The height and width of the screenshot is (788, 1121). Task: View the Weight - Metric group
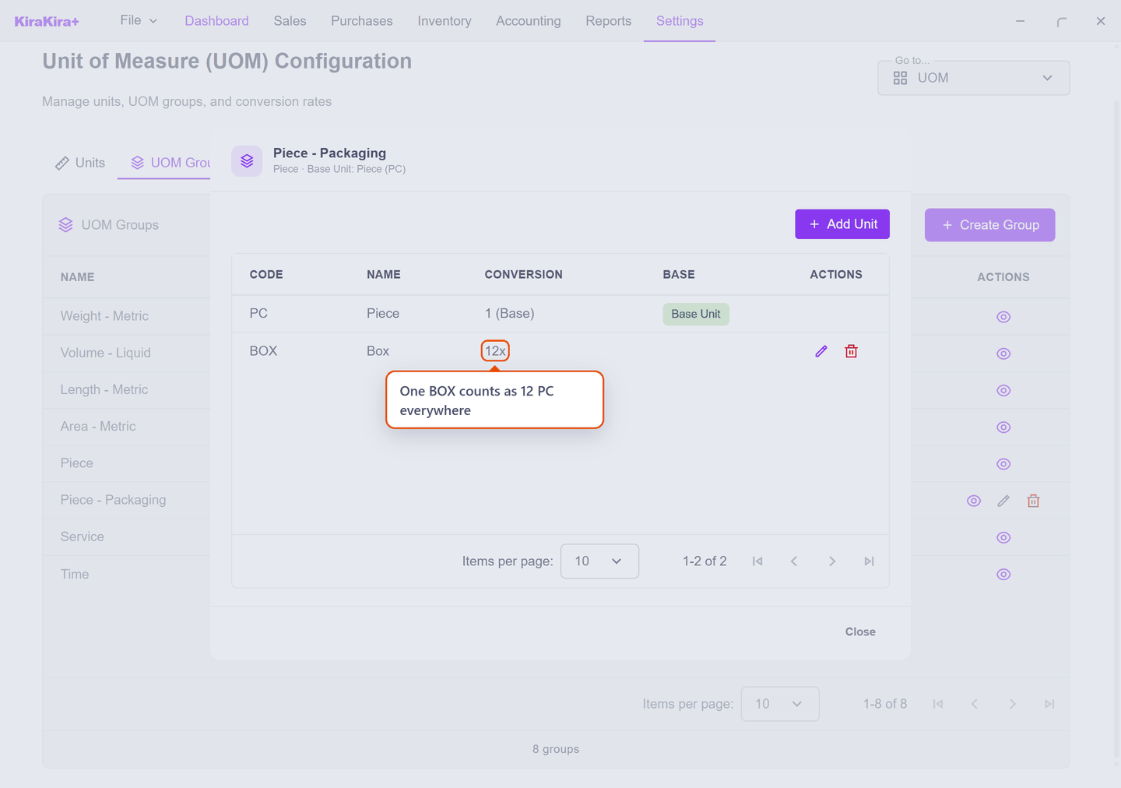coord(1003,317)
